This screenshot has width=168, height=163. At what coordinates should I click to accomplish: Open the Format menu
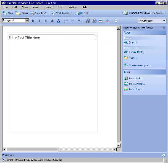point(48,7)
